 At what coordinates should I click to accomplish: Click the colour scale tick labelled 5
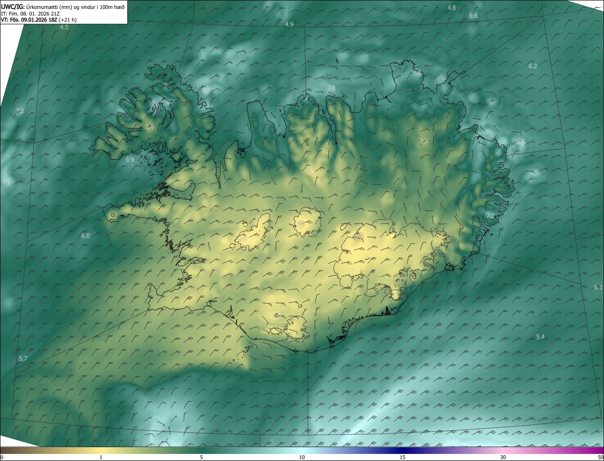click(201, 457)
